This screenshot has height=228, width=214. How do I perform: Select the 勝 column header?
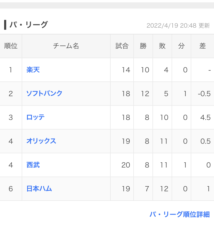click(143, 46)
